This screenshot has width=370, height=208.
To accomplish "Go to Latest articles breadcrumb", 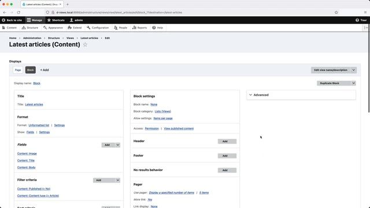I will (89, 38).
